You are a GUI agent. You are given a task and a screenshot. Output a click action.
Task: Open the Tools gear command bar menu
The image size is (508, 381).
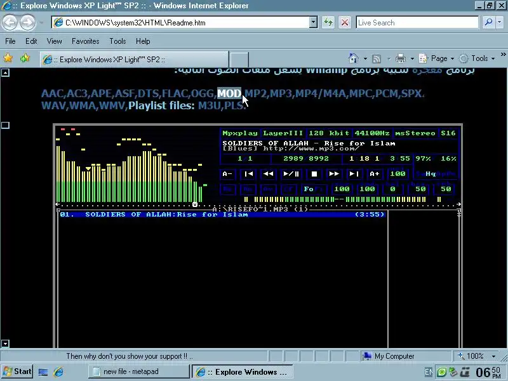(477, 58)
